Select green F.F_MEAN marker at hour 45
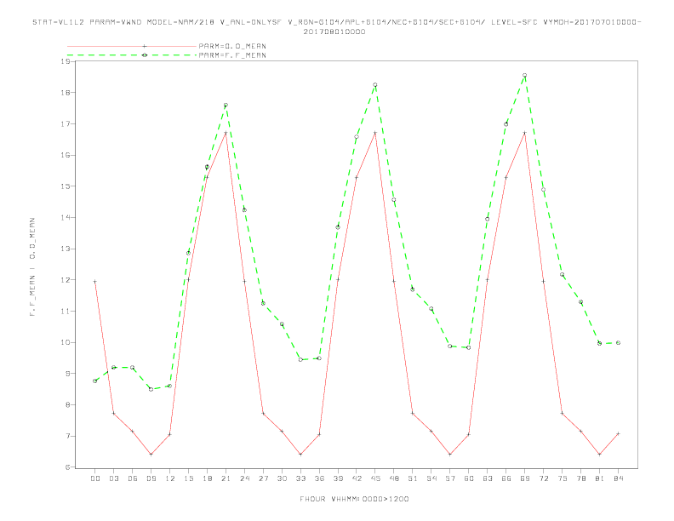This screenshot has width=674, height=521. click(x=375, y=85)
